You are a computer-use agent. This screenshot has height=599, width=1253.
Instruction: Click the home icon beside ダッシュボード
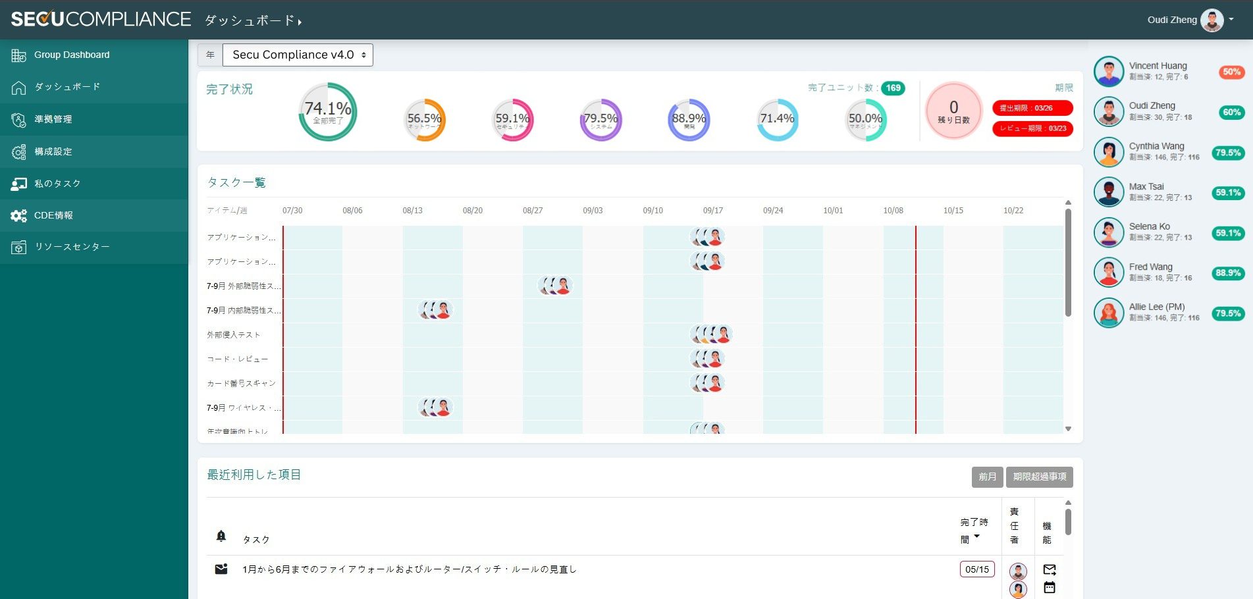18,88
